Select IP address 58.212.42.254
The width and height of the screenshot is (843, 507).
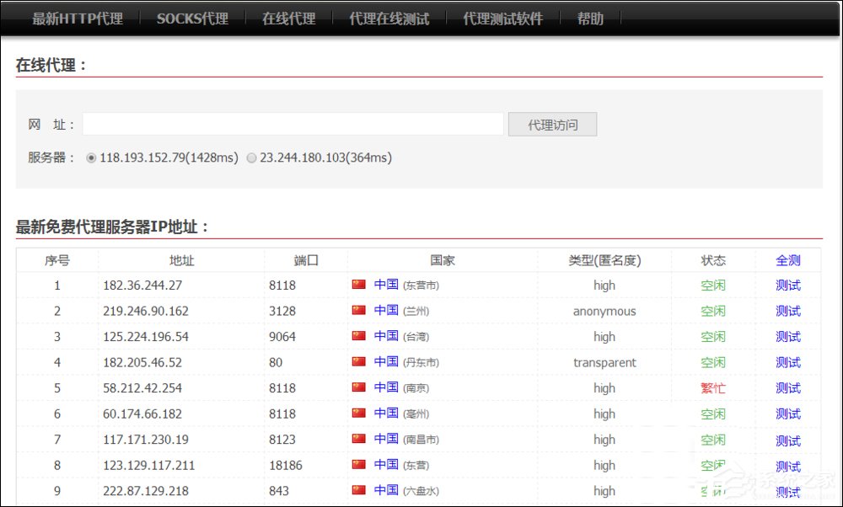point(142,388)
